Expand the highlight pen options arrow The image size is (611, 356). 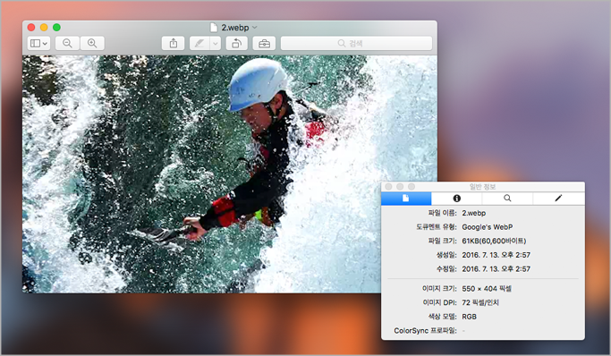(x=216, y=43)
